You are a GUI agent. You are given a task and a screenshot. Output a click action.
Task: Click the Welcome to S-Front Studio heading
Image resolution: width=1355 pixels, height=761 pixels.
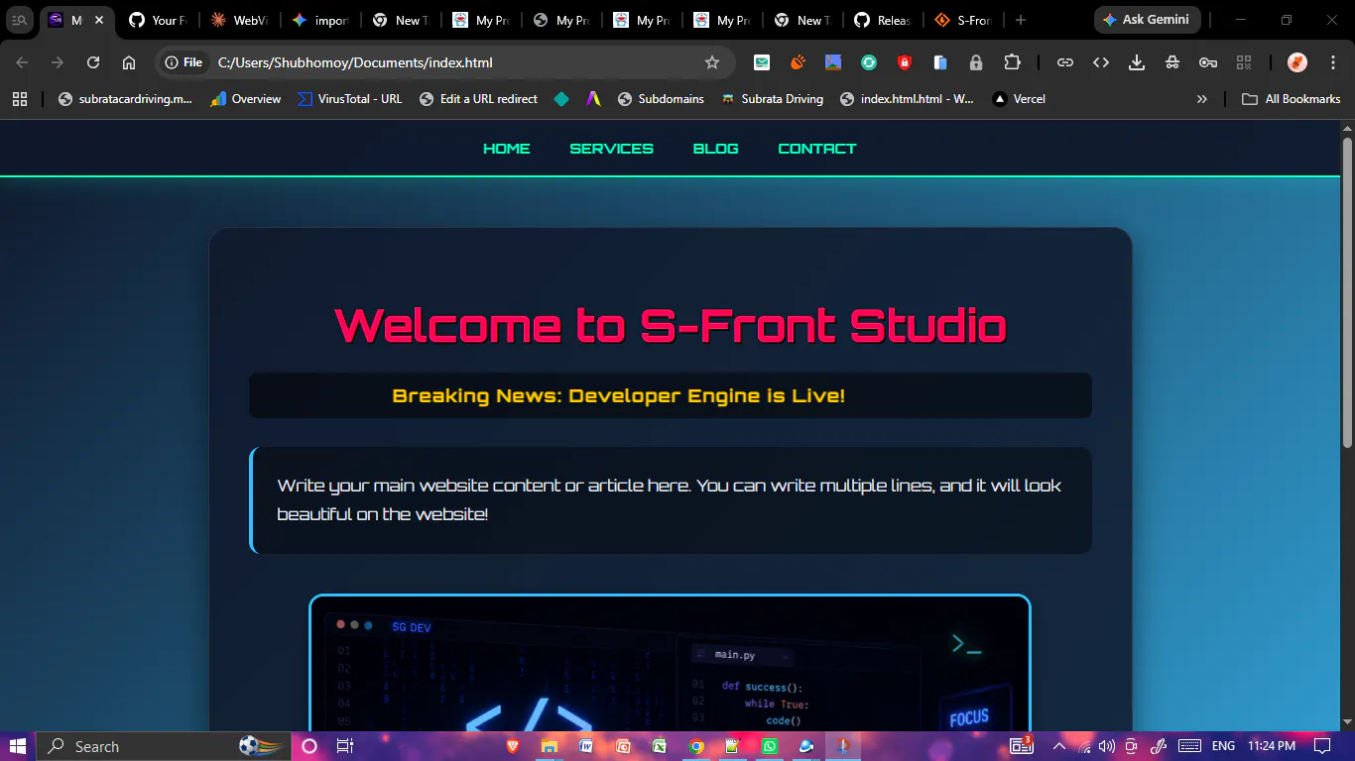click(x=671, y=325)
